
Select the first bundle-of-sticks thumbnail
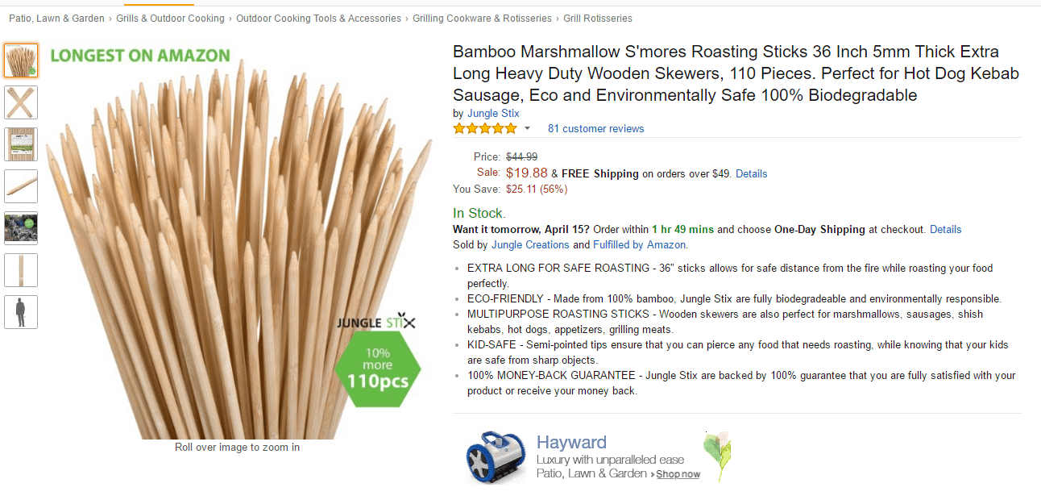[21, 60]
